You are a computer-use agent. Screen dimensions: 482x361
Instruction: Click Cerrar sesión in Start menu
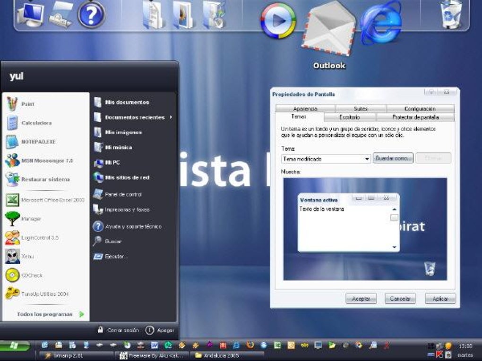[118, 330]
